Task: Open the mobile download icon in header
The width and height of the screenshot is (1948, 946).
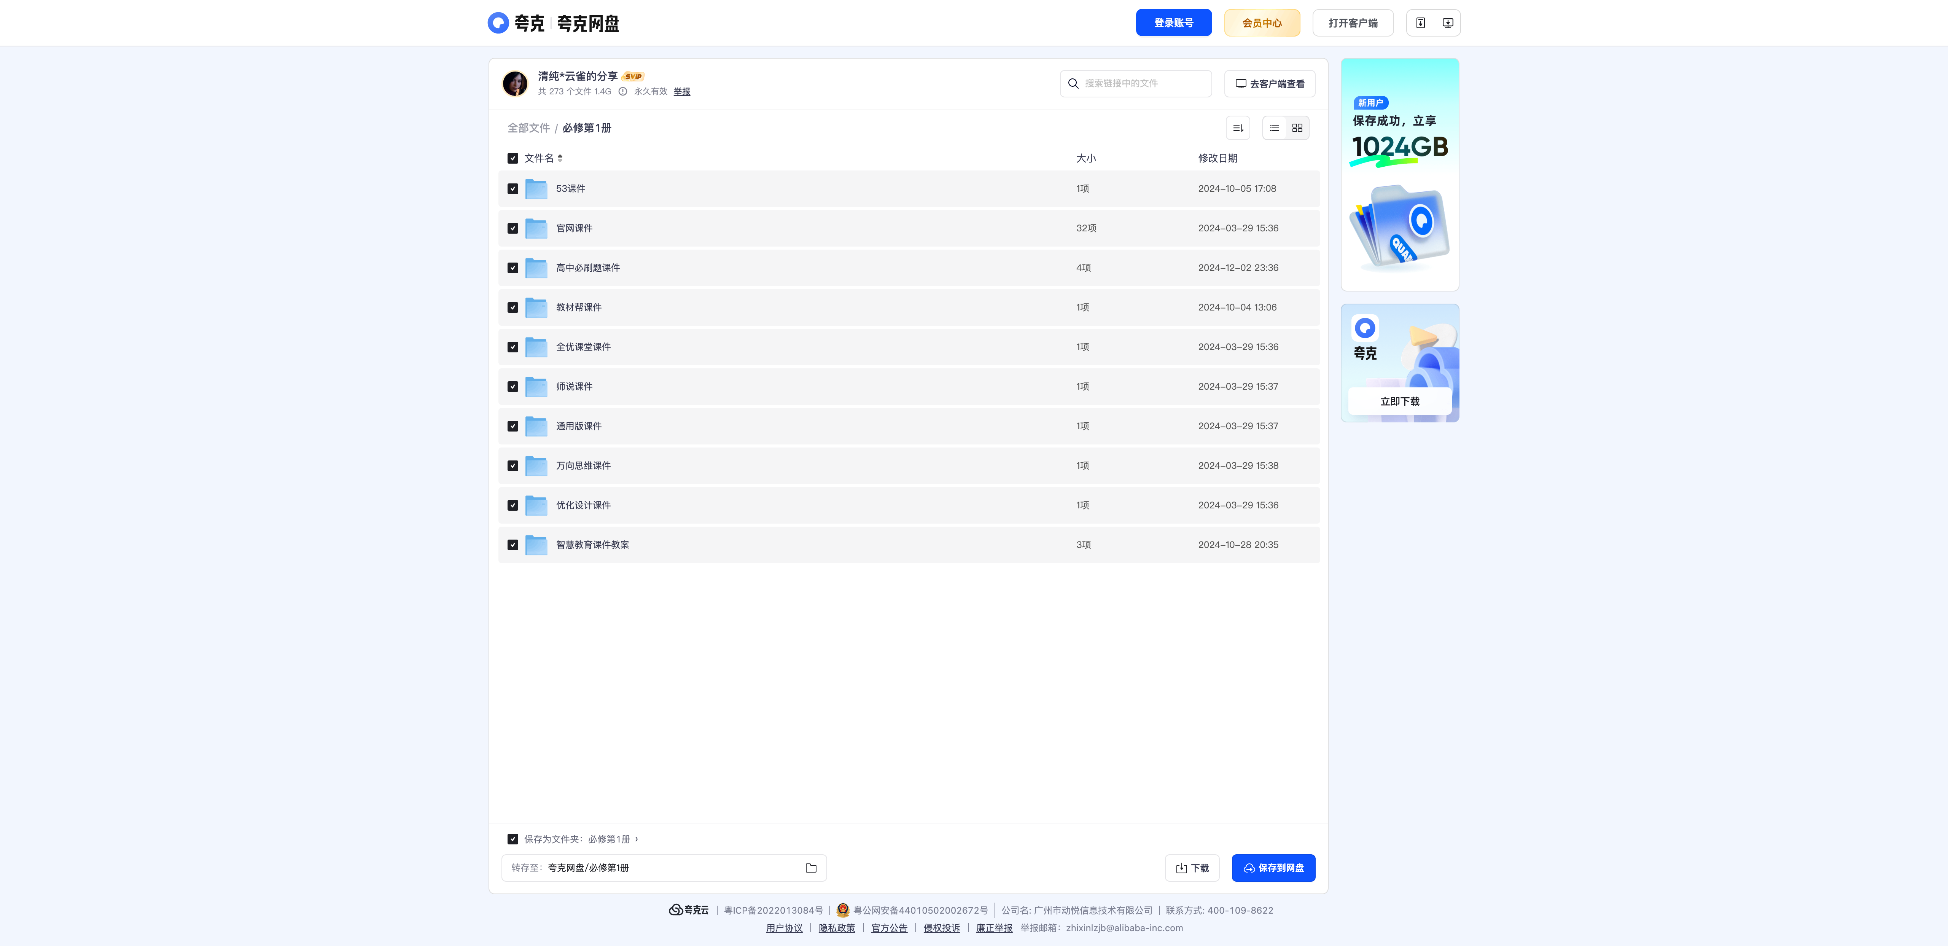Action: (x=1420, y=23)
